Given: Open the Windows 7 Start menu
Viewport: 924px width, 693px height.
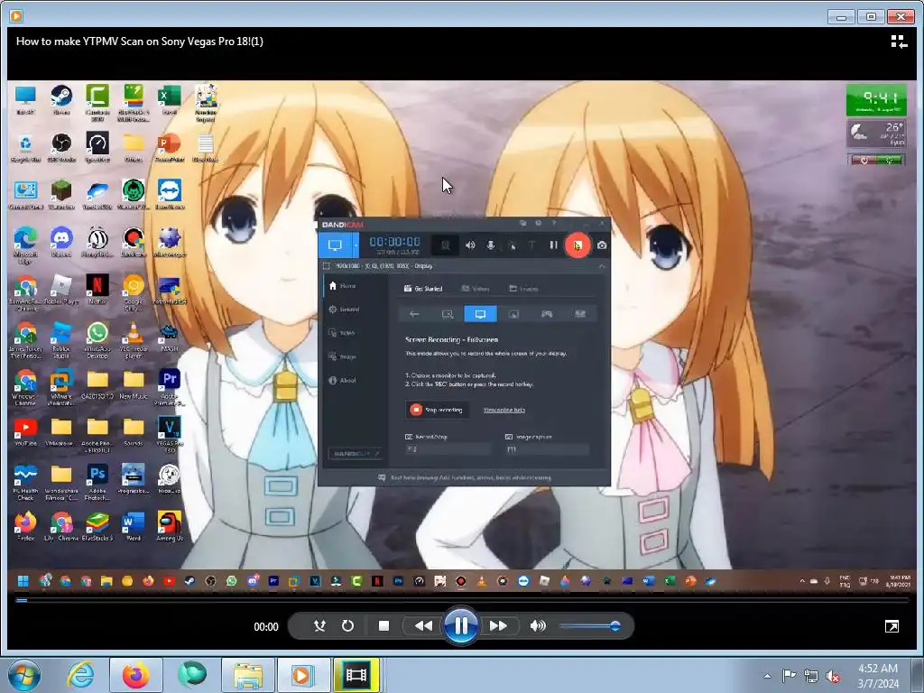Looking at the screenshot, I should tap(23, 675).
